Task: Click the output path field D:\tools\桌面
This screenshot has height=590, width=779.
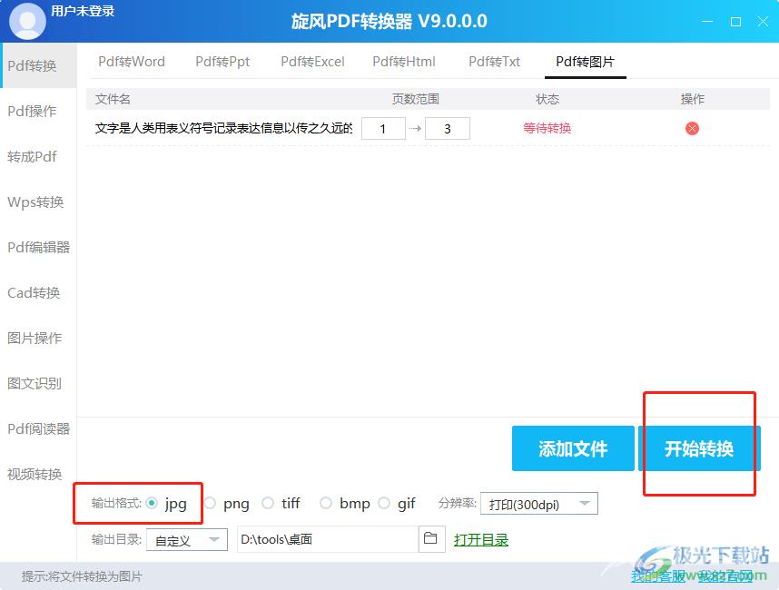Action: [x=328, y=539]
